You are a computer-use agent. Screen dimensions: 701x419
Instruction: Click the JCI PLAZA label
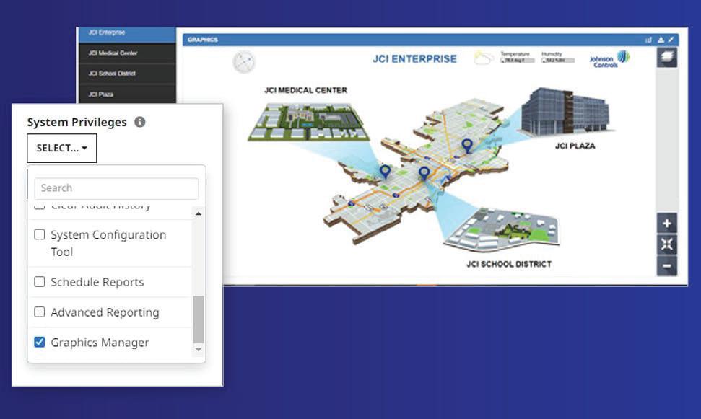point(575,146)
